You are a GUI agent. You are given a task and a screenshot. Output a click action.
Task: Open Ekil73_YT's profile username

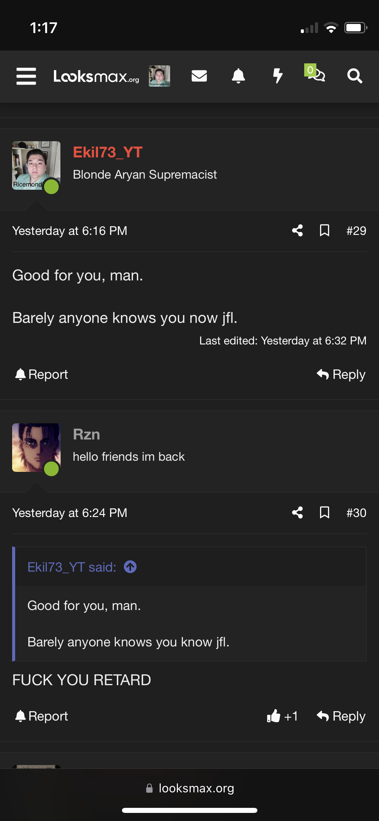click(x=108, y=152)
